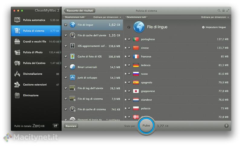
Task: Click the iOS aggiornamenti device icon
Action: [72, 46]
